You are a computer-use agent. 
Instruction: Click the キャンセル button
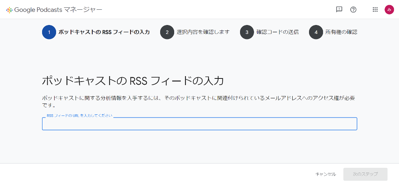coord(325,174)
